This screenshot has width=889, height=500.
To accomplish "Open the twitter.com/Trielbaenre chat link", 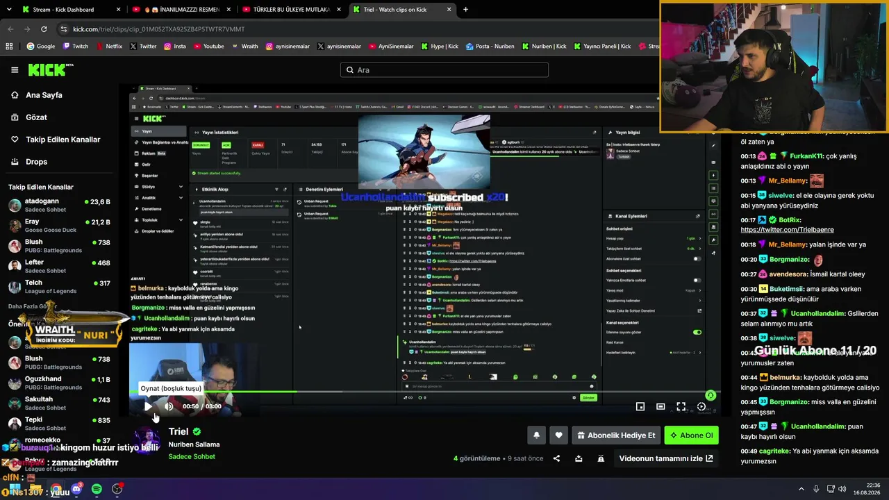I will (x=787, y=230).
